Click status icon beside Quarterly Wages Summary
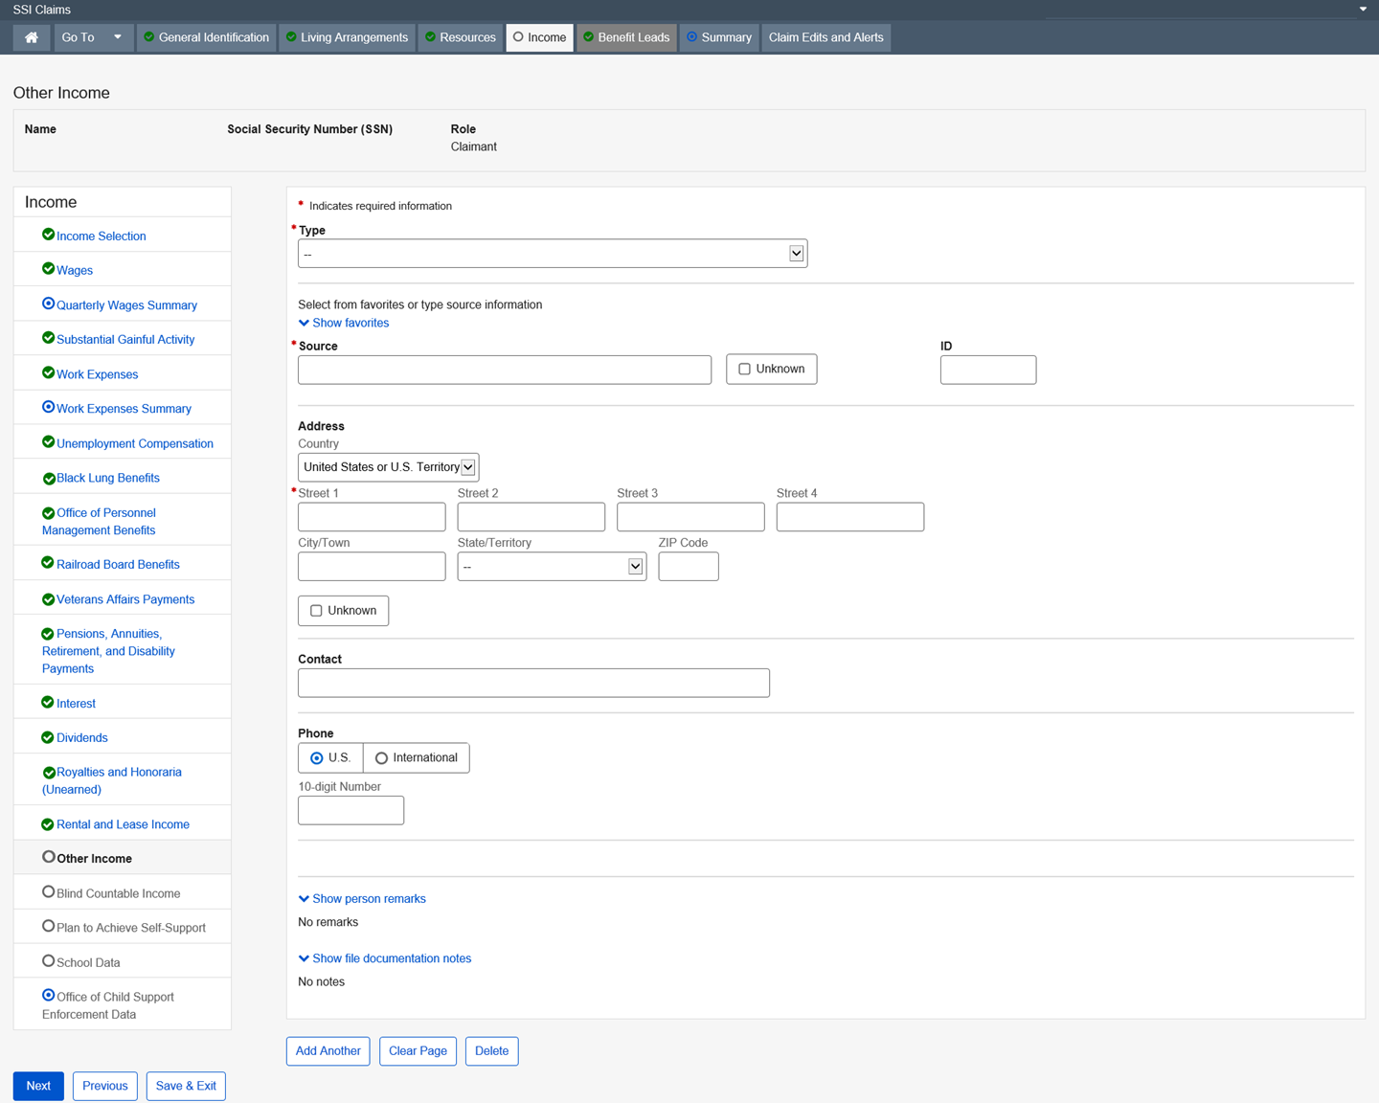 click(48, 304)
